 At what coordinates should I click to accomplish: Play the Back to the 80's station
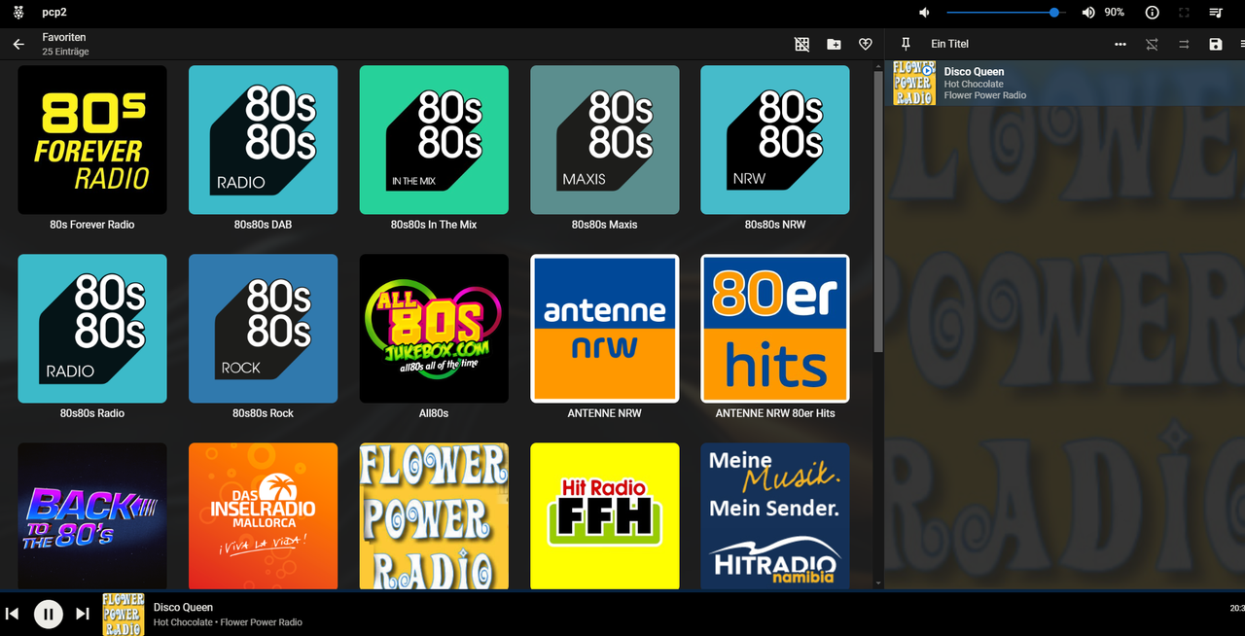pos(92,515)
